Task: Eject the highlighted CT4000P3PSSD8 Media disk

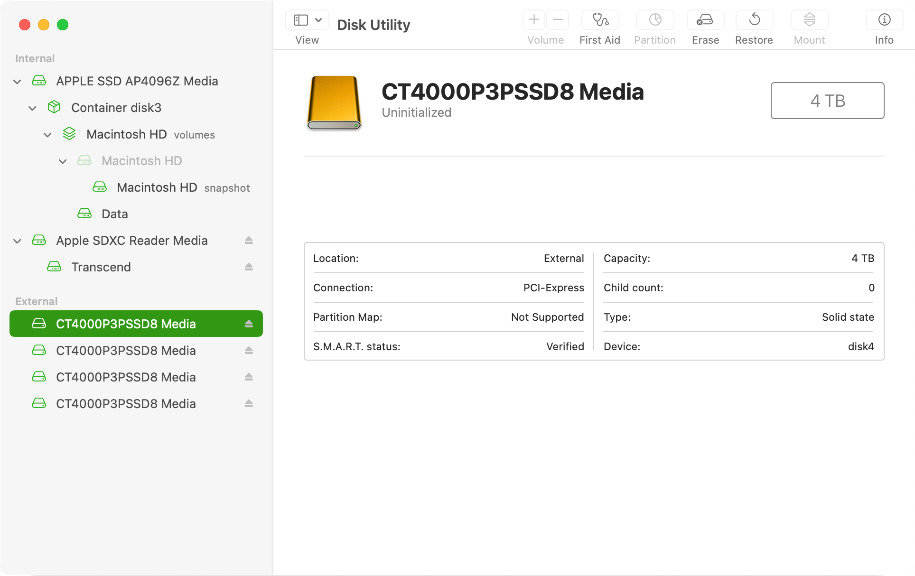Action: point(249,324)
